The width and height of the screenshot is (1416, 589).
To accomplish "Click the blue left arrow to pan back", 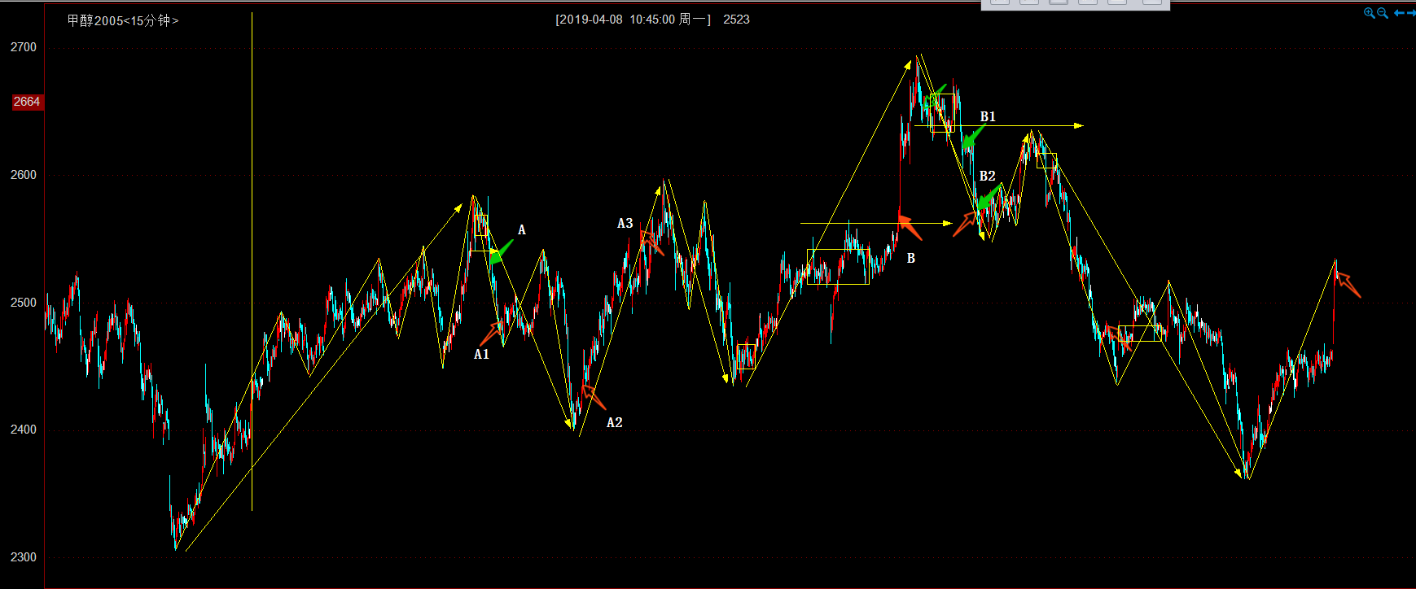I will 1399,13.
